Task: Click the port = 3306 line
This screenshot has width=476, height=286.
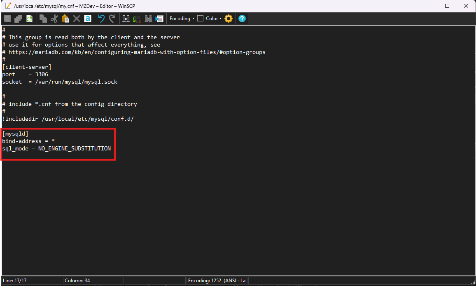Action: (25, 74)
